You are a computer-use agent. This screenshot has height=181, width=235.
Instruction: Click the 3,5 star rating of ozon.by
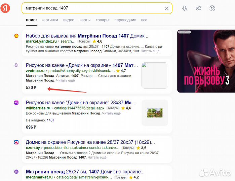point(141,148)
